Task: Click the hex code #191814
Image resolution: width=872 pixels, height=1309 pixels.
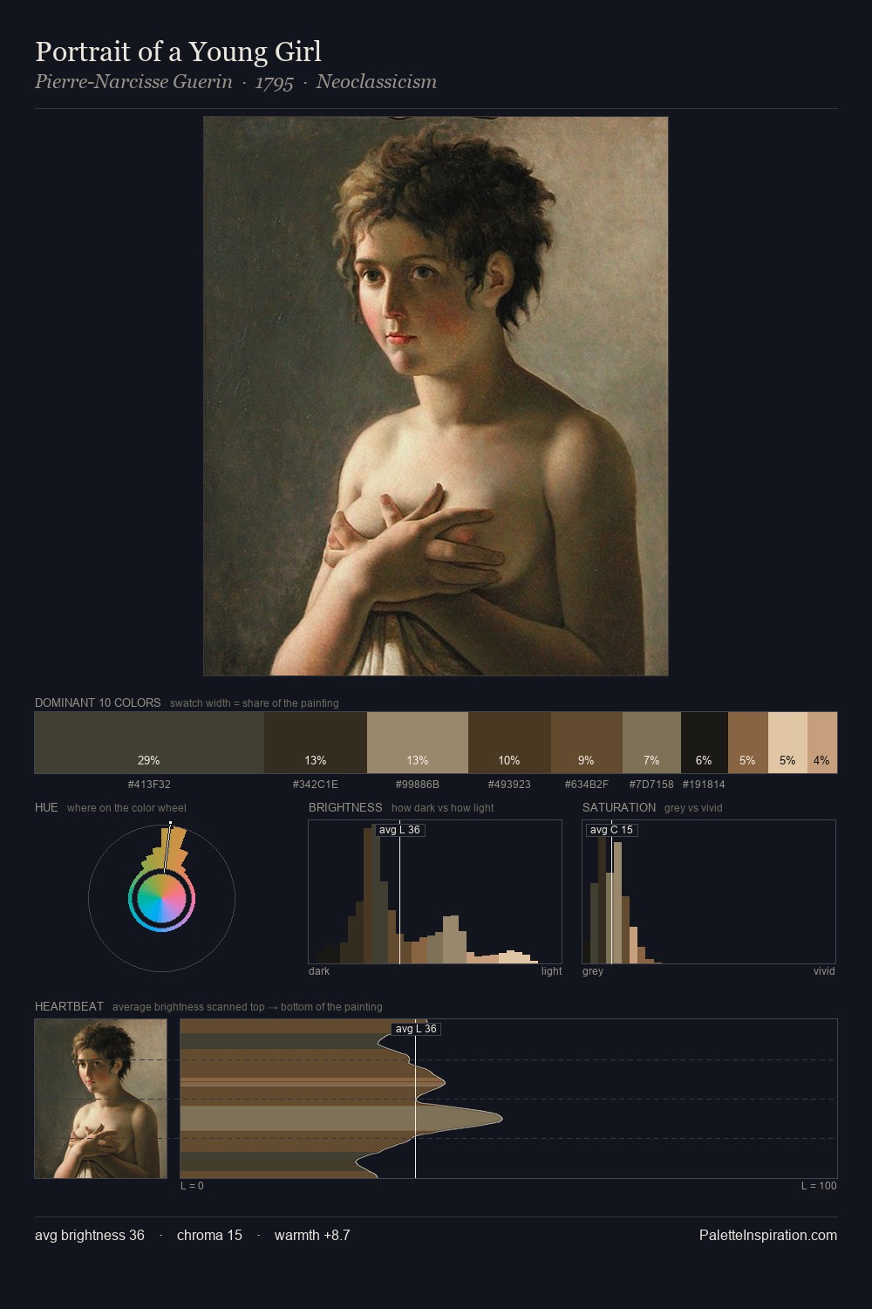Action: coord(704,785)
